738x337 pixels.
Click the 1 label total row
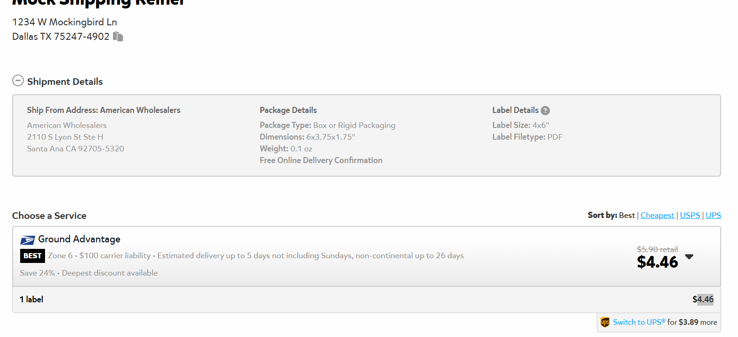click(x=367, y=300)
